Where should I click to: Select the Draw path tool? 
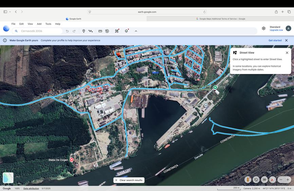(91, 31)
